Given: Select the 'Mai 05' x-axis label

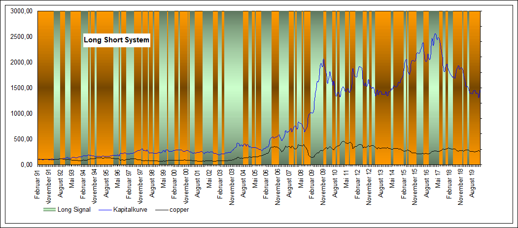Looking at the screenshot, I should [x=255, y=179].
